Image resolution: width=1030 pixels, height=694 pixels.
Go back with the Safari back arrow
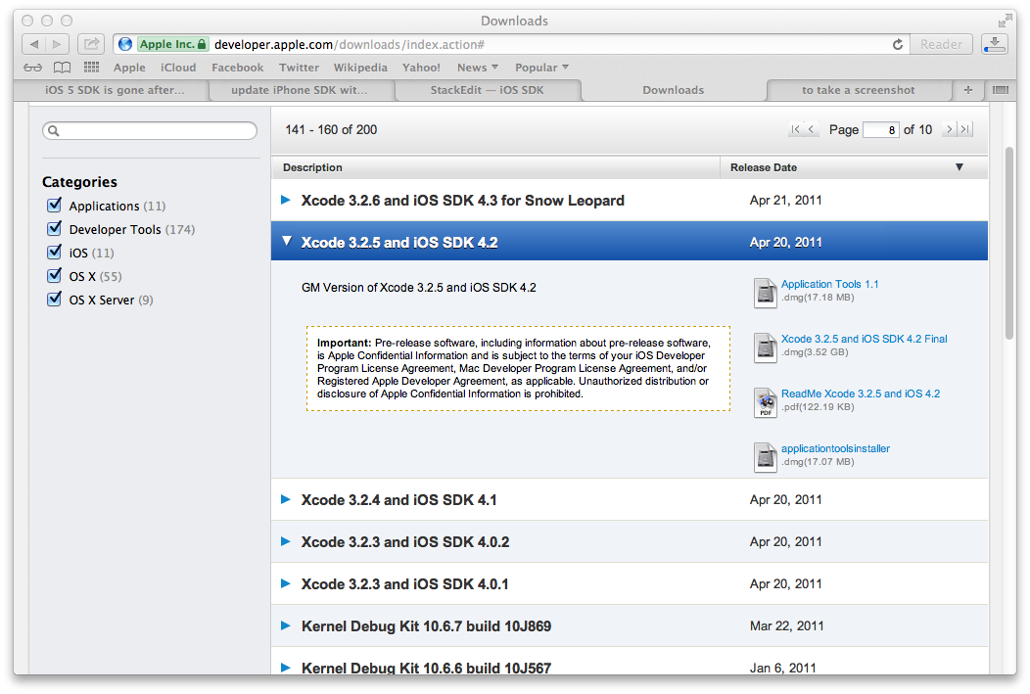34,44
